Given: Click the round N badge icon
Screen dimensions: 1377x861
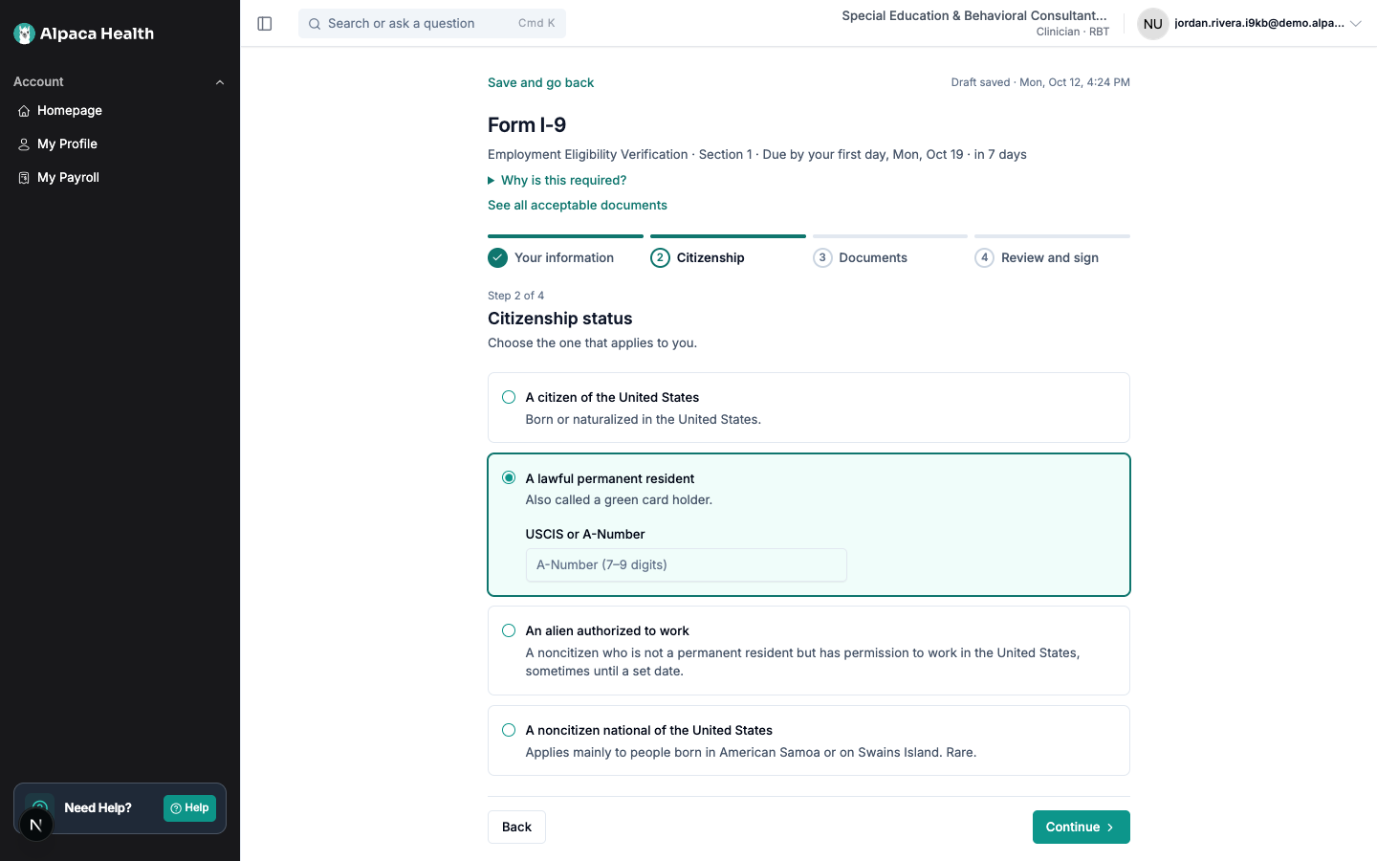Looking at the screenshot, I should (36, 825).
